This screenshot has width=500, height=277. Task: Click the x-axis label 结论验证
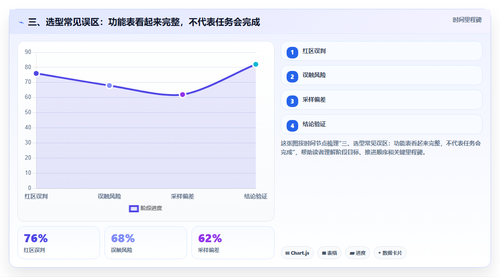click(256, 197)
